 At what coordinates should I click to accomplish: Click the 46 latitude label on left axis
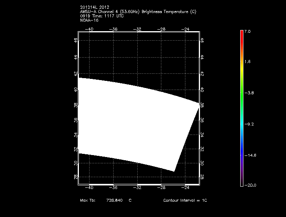[x=75, y=40]
